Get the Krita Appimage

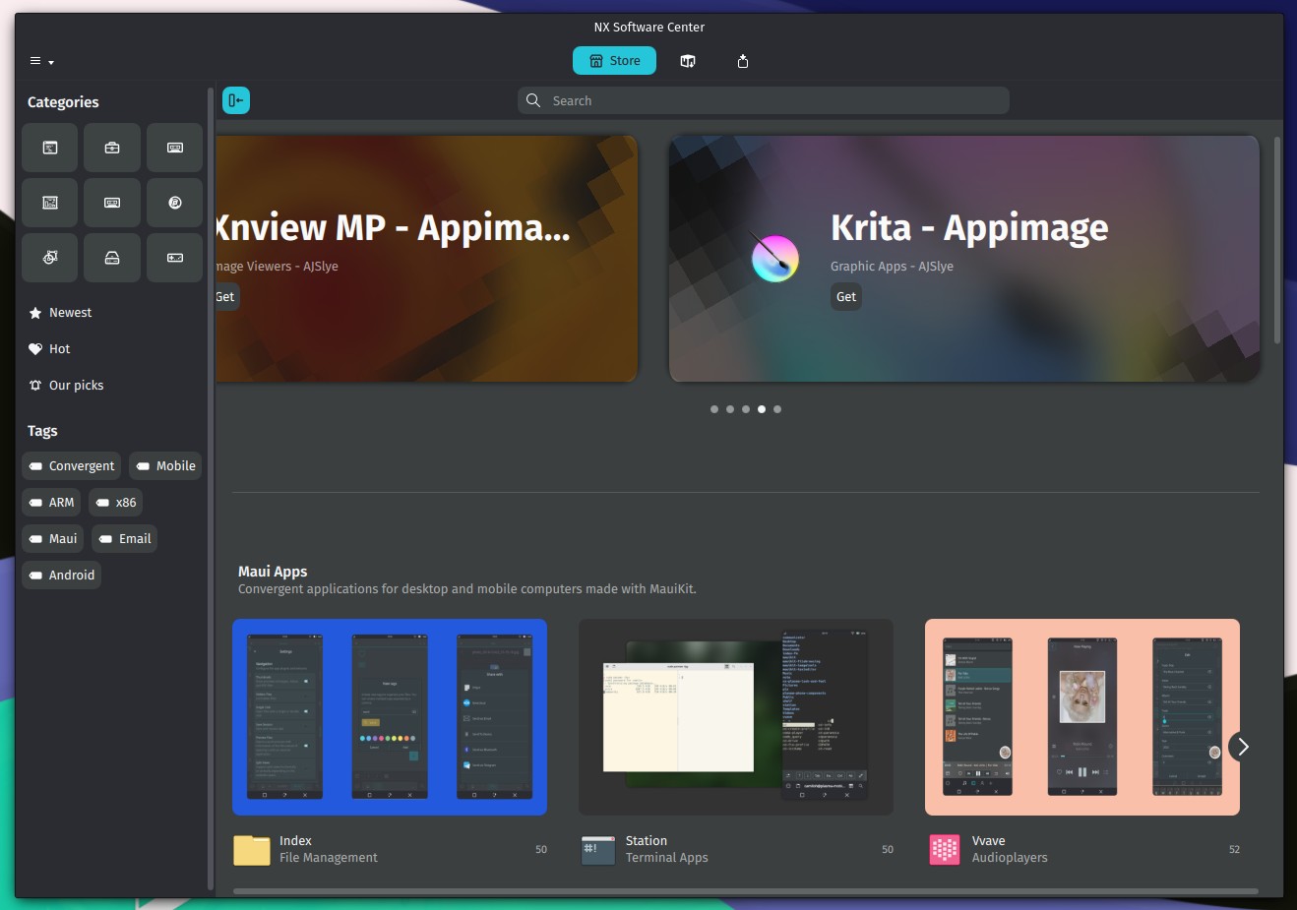click(846, 297)
